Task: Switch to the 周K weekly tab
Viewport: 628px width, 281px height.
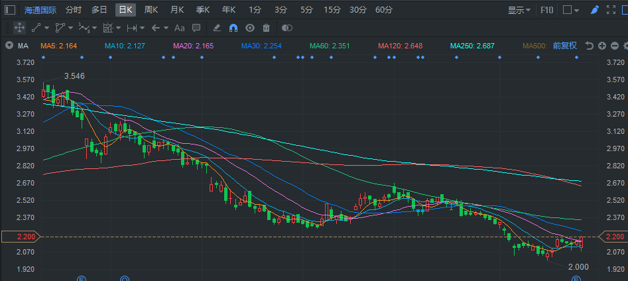Action: point(151,10)
